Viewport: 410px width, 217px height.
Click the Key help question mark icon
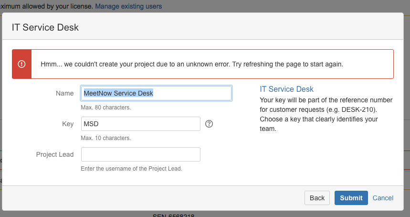pos(209,124)
